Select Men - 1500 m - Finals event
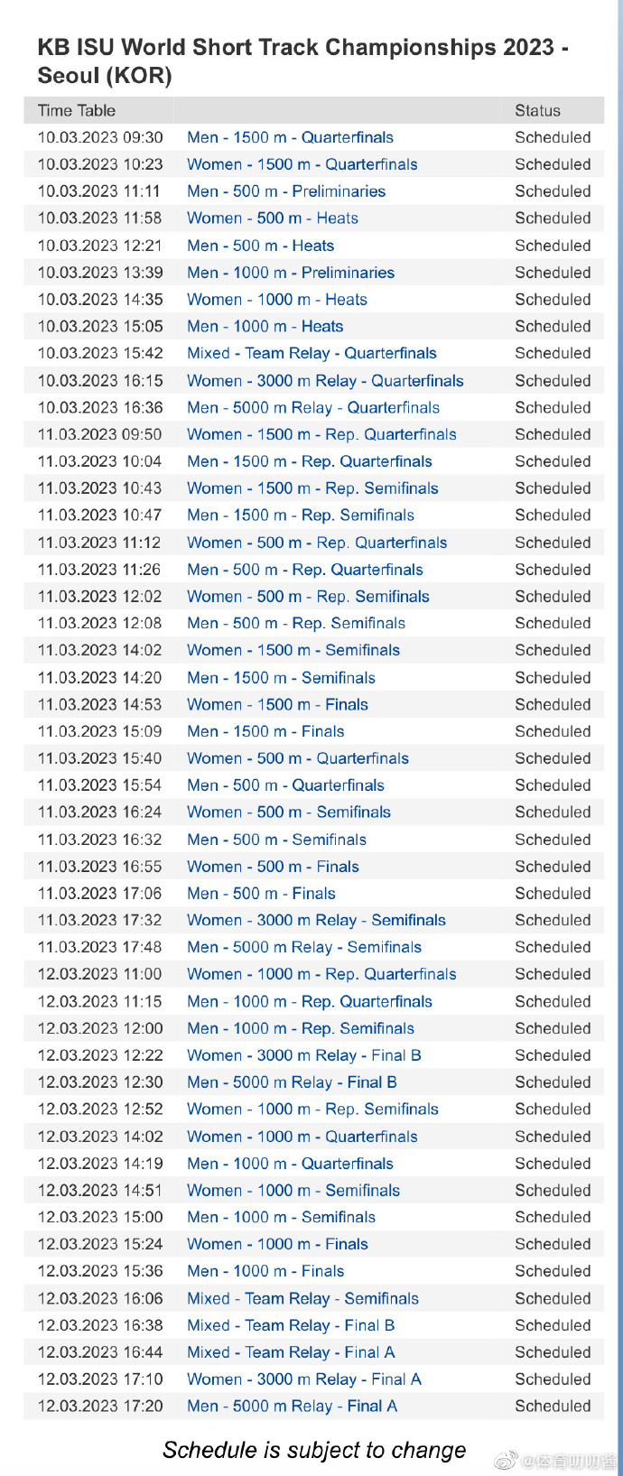Image resolution: width=623 pixels, height=1476 pixels. click(x=265, y=731)
